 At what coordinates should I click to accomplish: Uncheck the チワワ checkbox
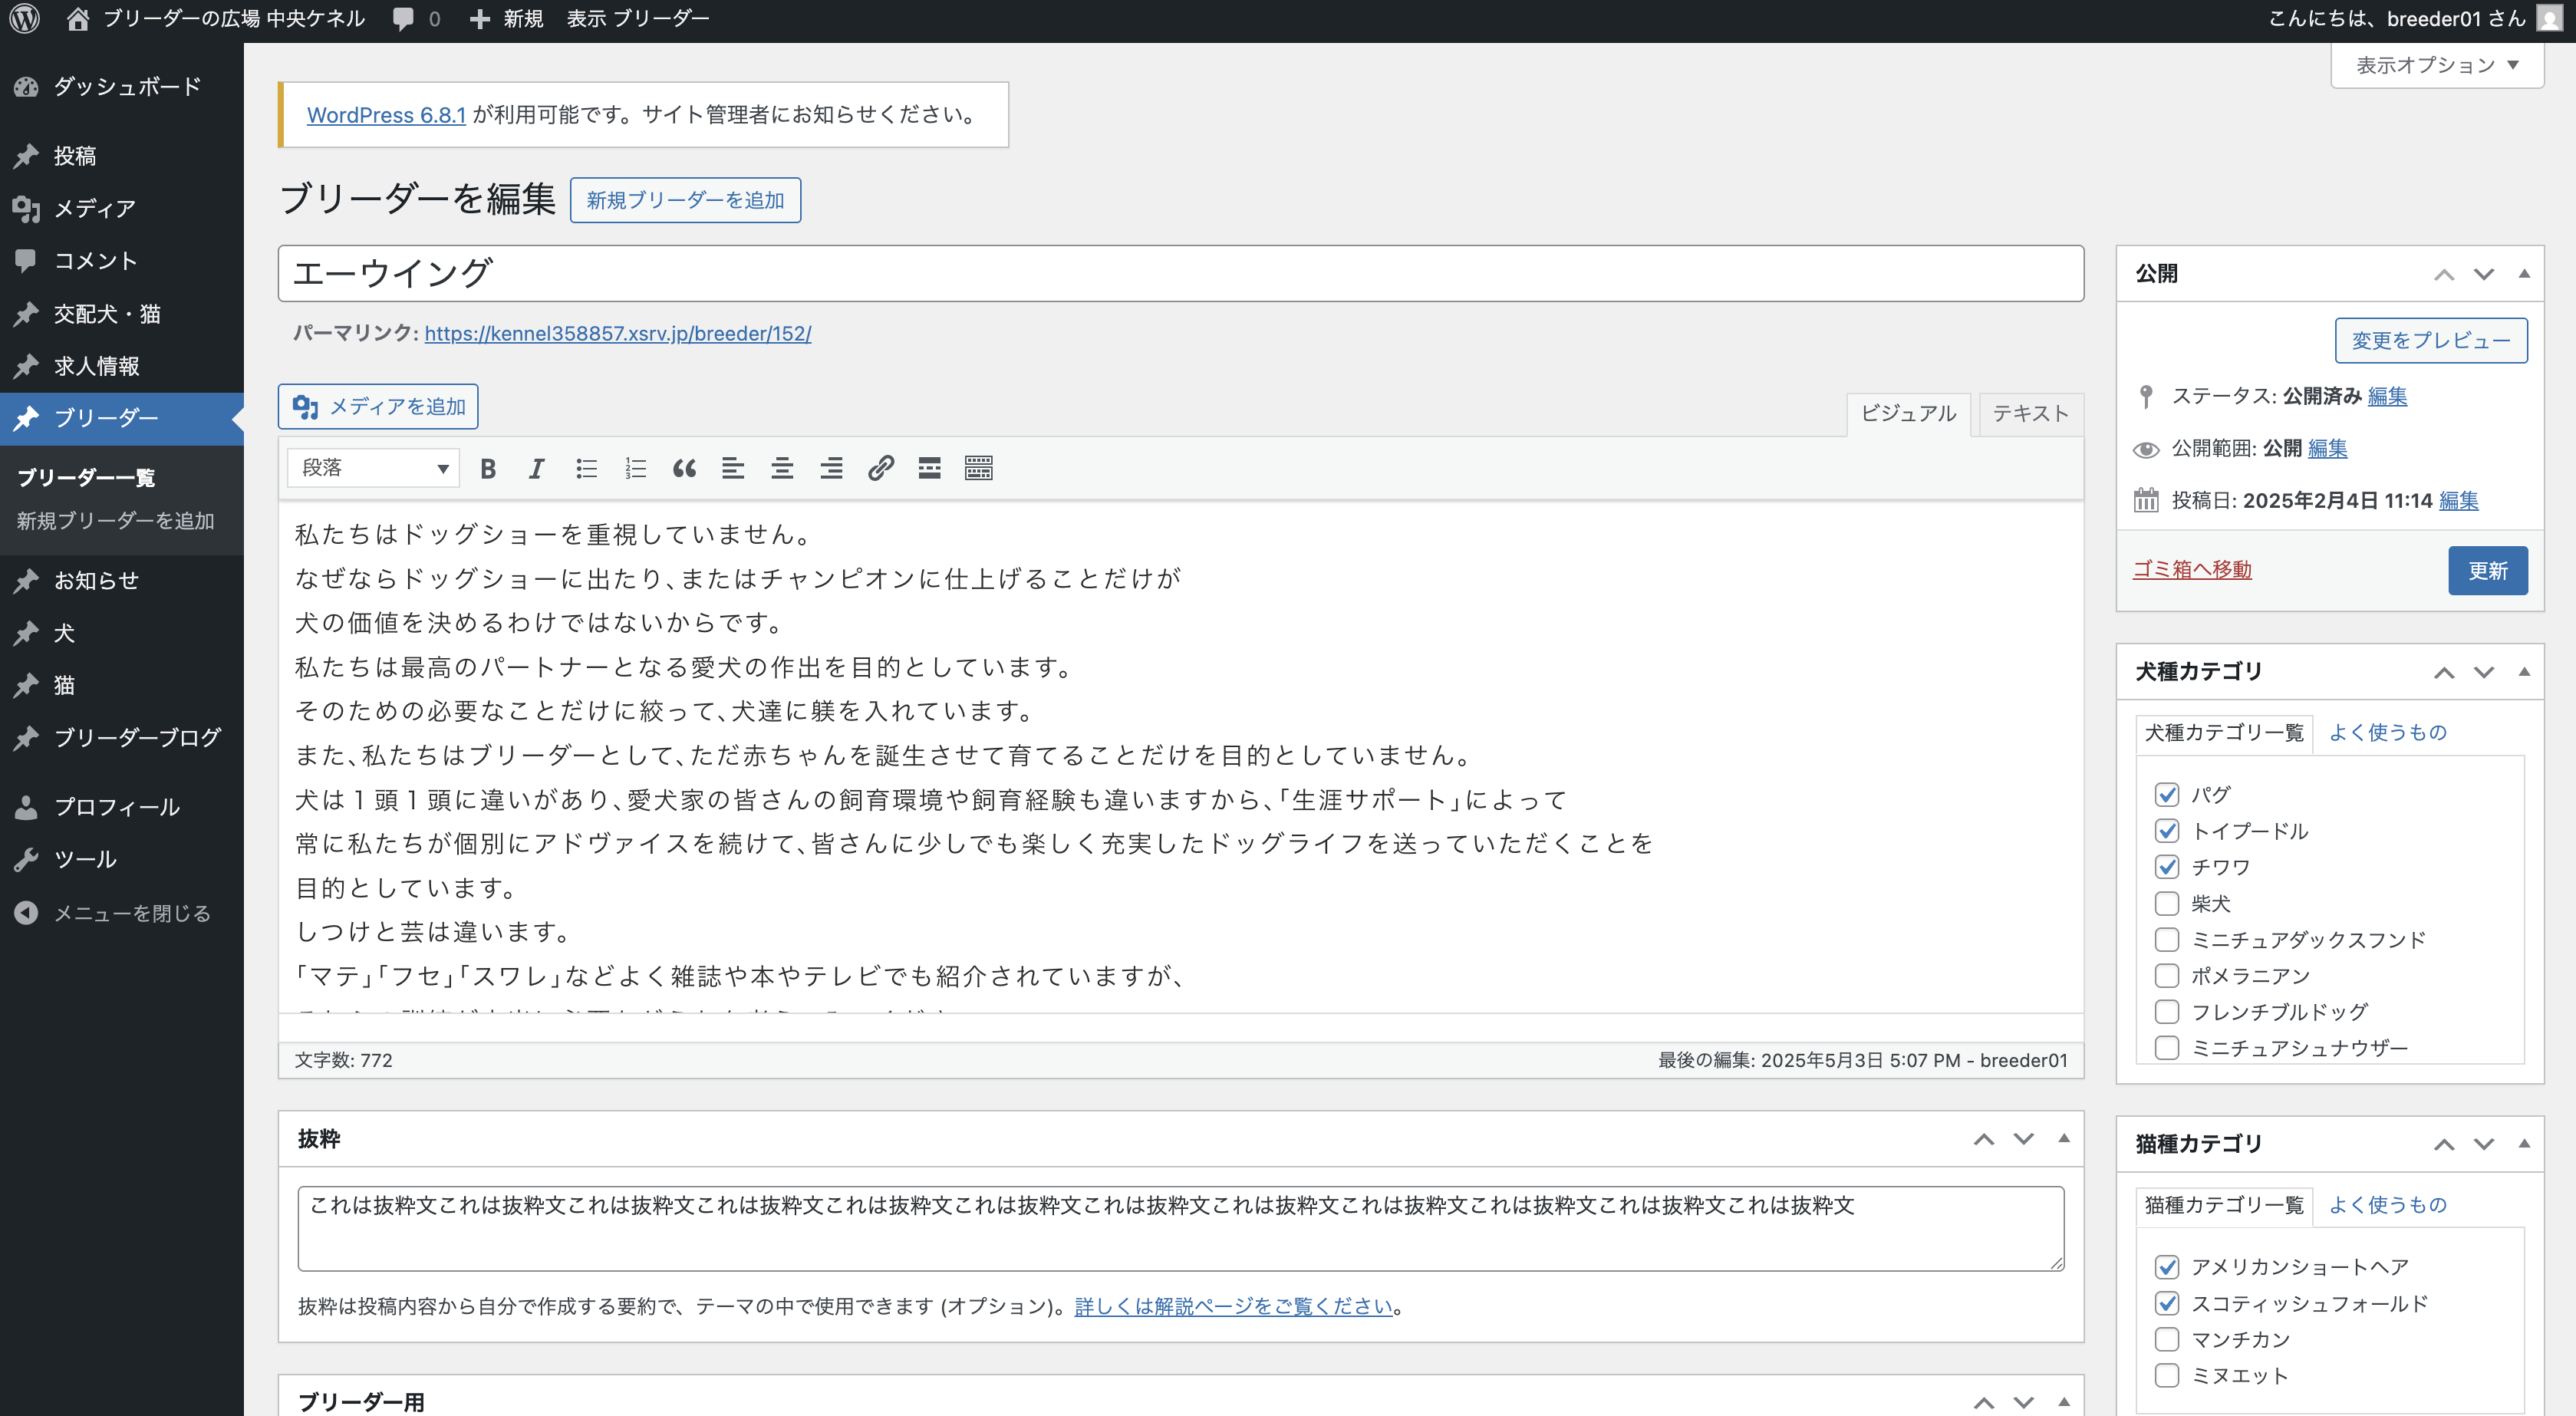pos(2166,867)
